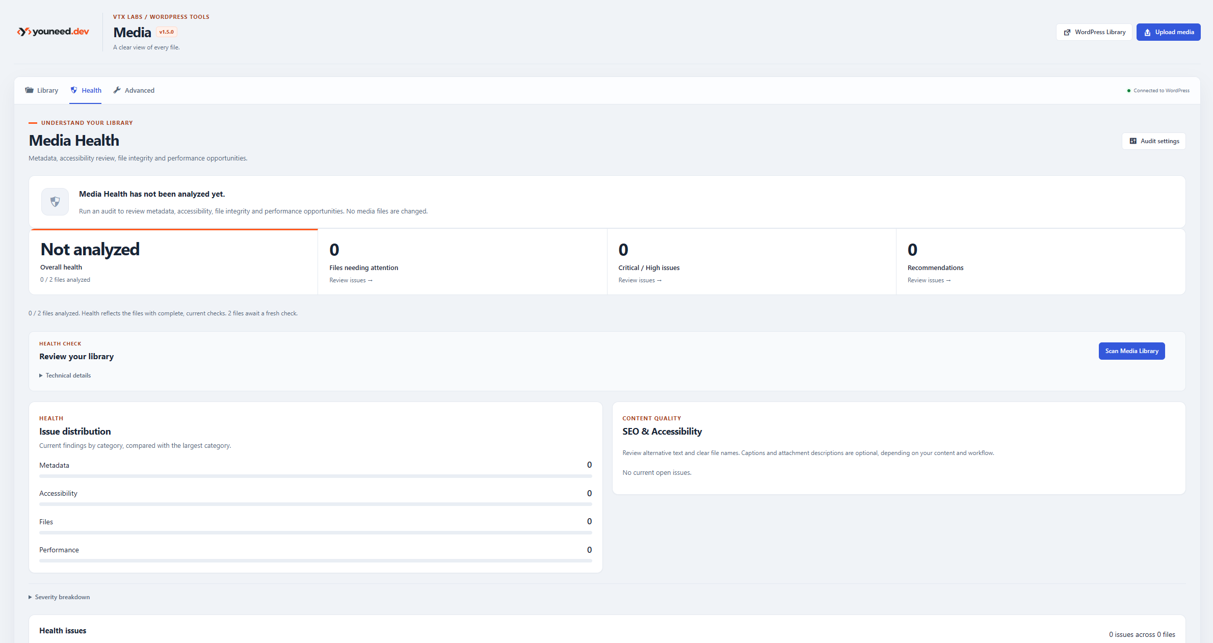The image size is (1213, 643).
Task: Expand Severity breakdown
Action: 59,597
